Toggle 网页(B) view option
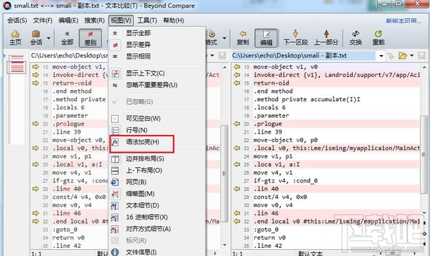This screenshot has width=430, height=256. tap(157, 182)
